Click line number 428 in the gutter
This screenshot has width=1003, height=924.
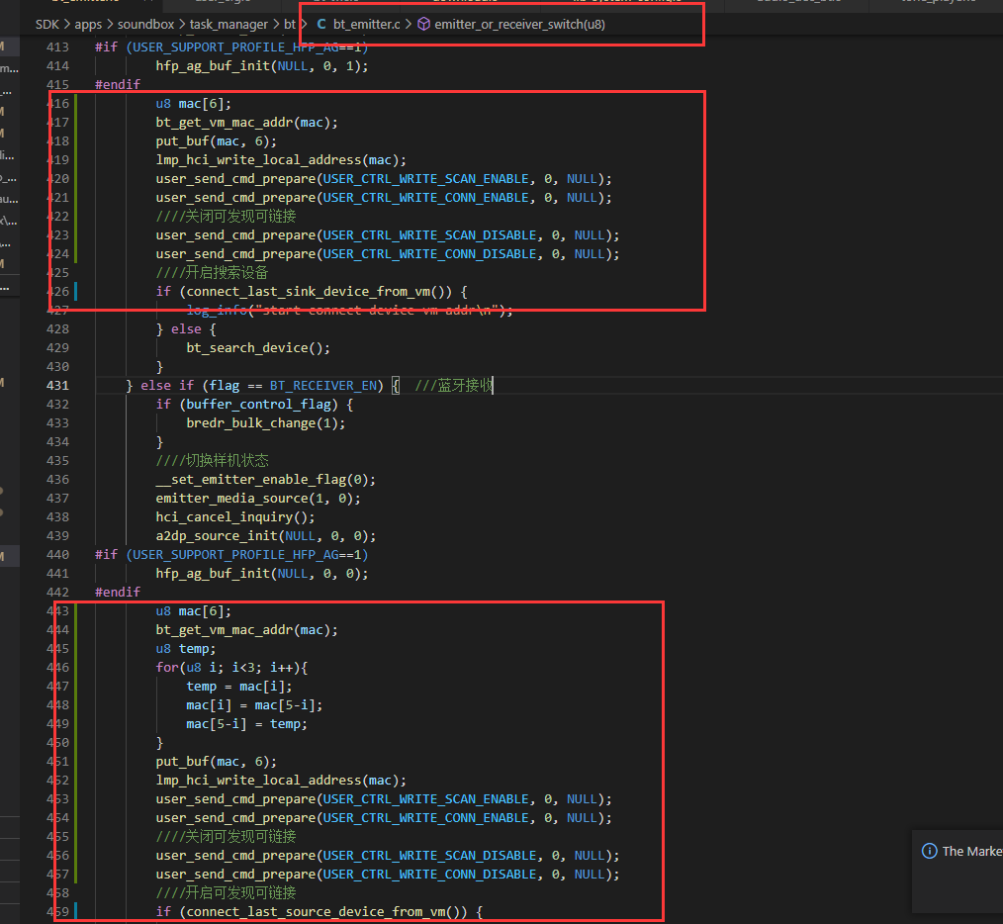57,328
